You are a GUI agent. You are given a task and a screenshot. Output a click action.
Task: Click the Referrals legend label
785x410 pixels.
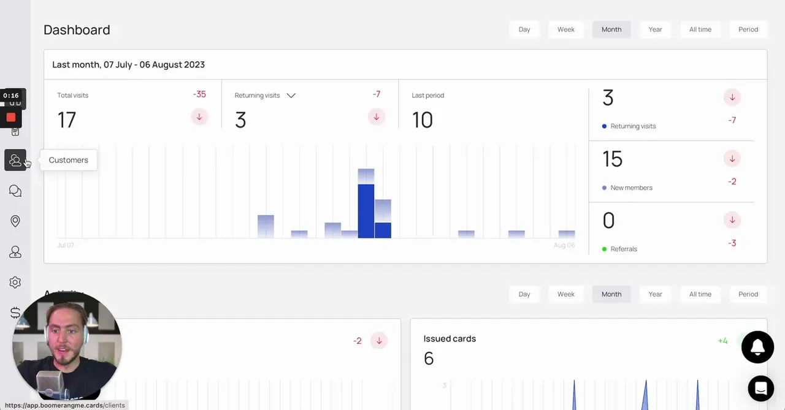(624, 249)
